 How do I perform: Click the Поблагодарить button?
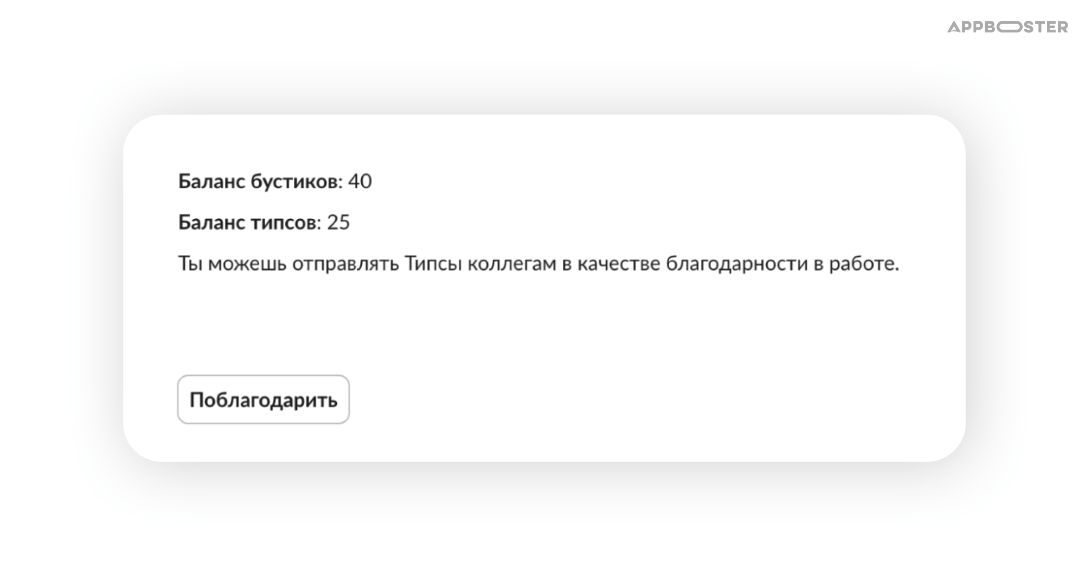(263, 399)
